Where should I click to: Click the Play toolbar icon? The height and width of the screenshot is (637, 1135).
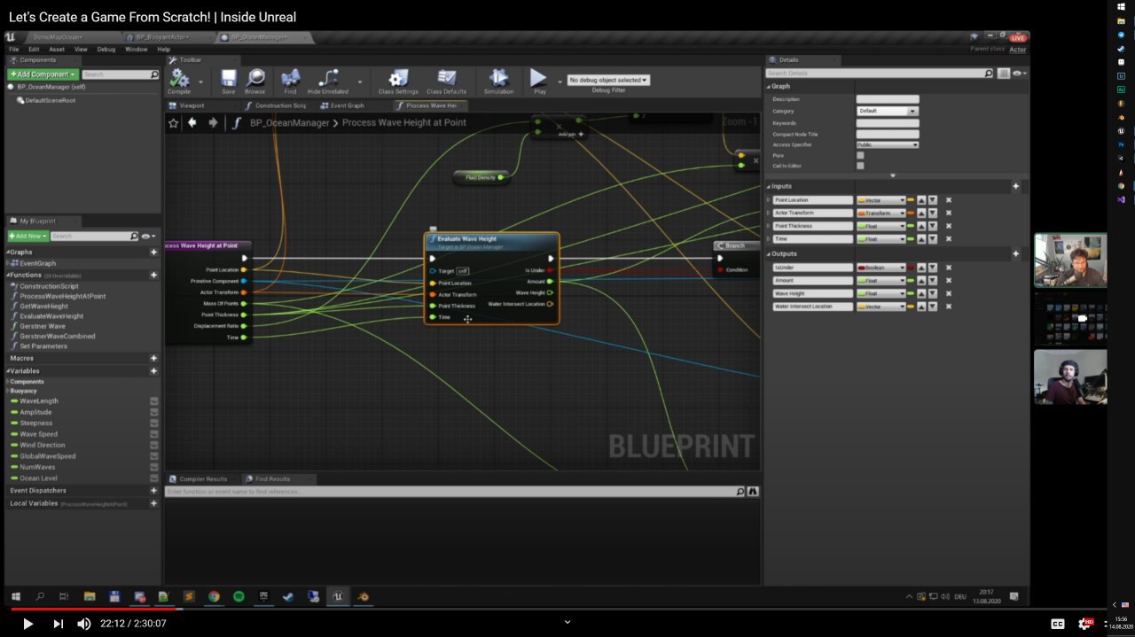click(538, 78)
